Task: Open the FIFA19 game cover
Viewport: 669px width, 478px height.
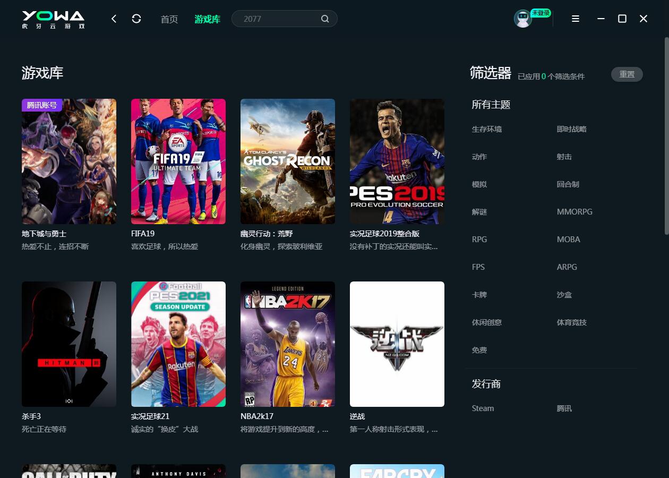Action: [178, 161]
